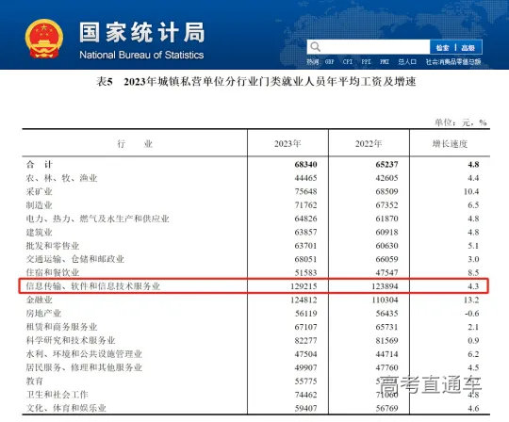This screenshot has height=422, width=509.
Task: Click the 信息传输、软件和信息技术服务业 row label
Action: (93, 286)
